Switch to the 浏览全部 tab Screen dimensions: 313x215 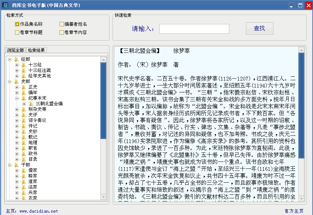click(15, 50)
